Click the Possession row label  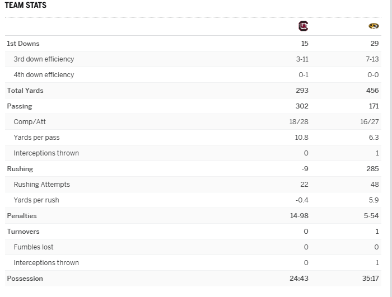click(x=25, y=279)
